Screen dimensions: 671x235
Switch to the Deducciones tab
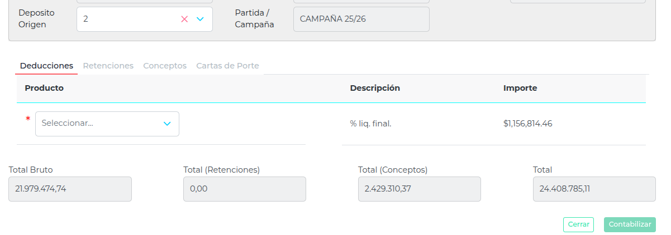pyautogui.click(x=46, y=66)
